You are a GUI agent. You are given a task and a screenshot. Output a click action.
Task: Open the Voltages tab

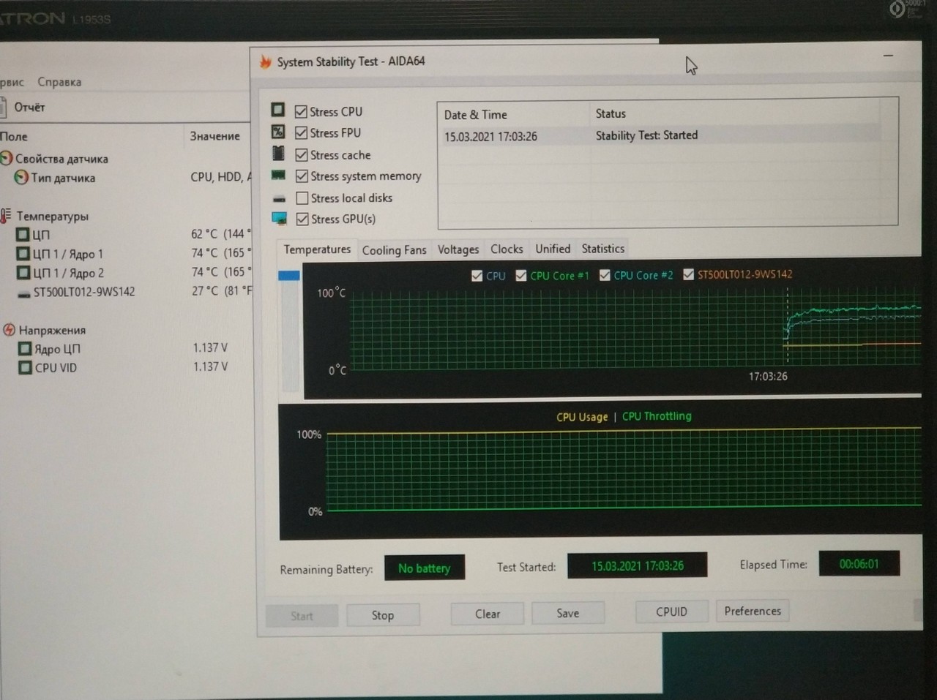[x=458, y=249]
